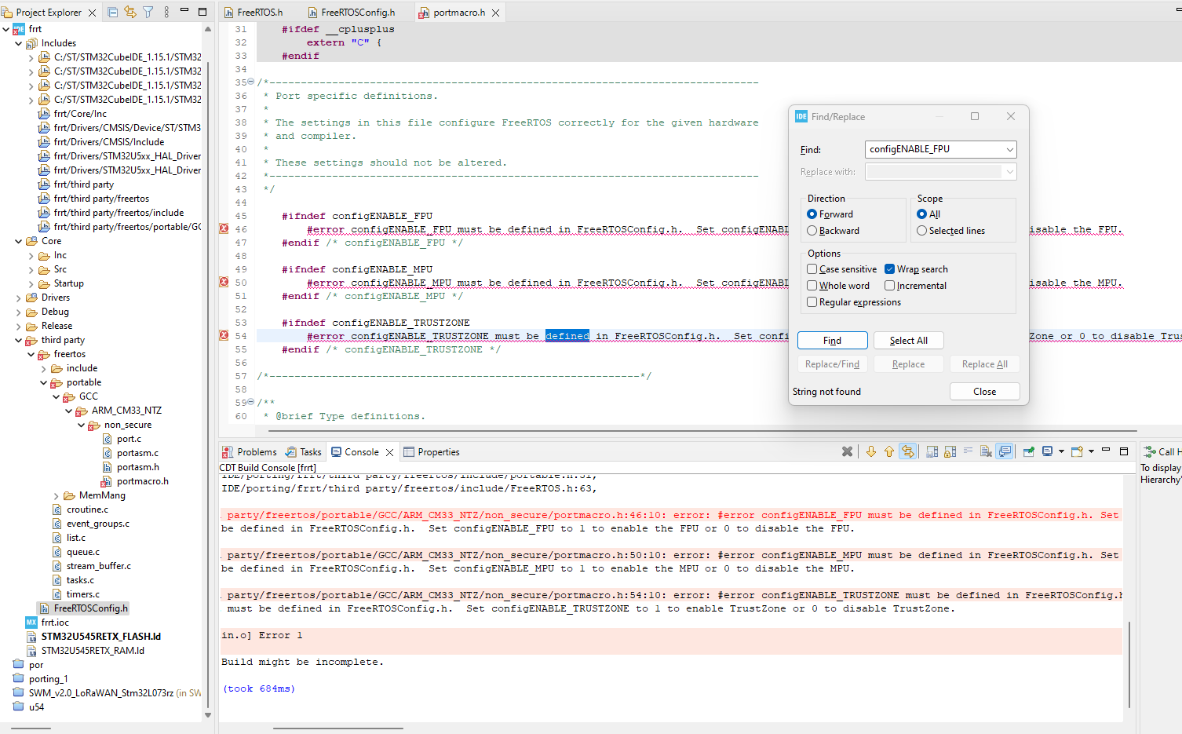
Task: Clear the CDT Build Console output
Action: coord(985,451)
